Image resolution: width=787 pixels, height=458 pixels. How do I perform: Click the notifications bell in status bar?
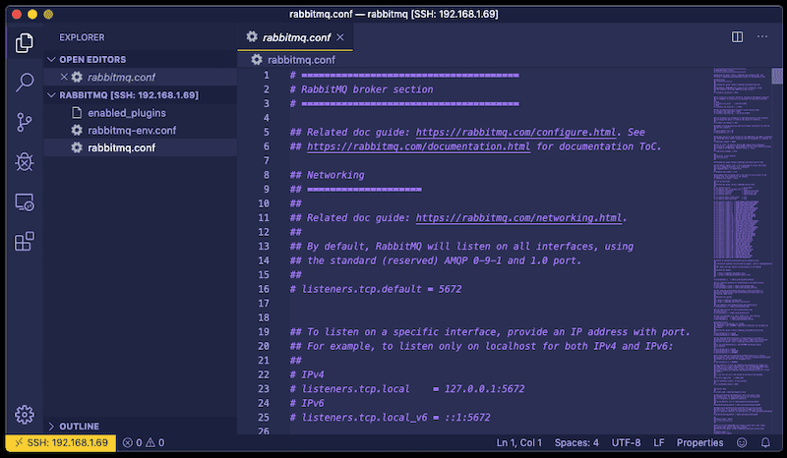[765, 442]
